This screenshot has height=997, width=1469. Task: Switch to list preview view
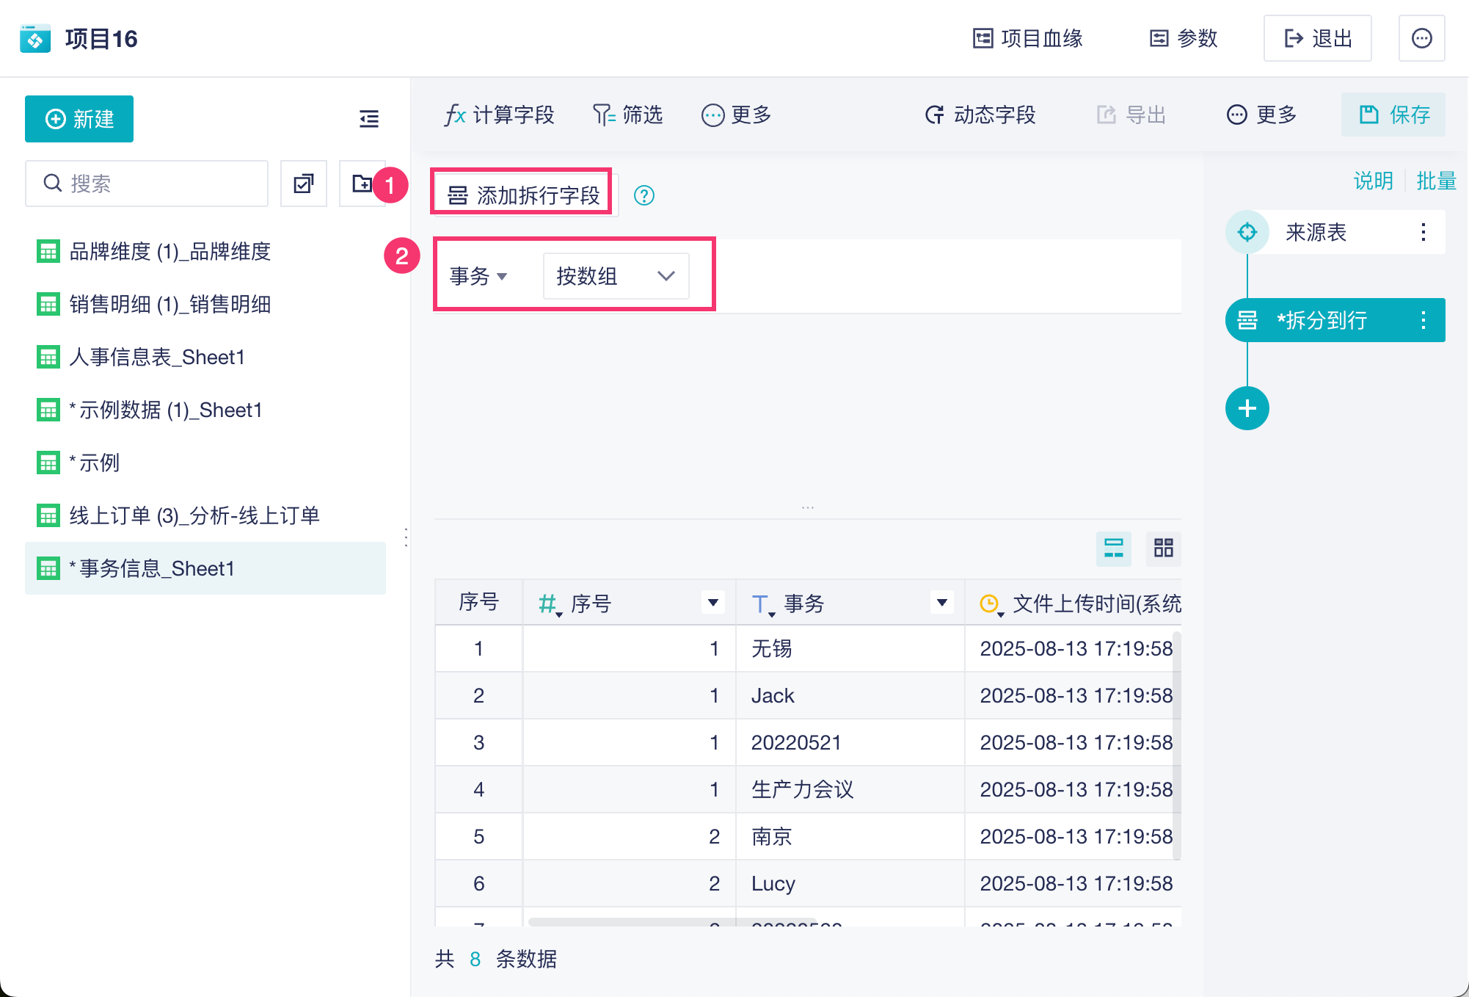[x=1113, y=548]
